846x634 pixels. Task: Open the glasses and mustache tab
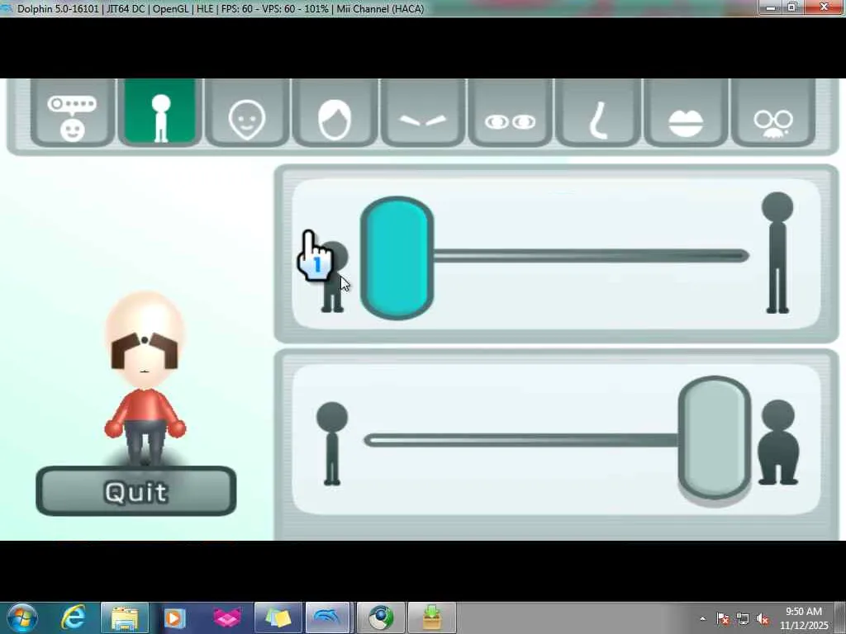(773, 112)
